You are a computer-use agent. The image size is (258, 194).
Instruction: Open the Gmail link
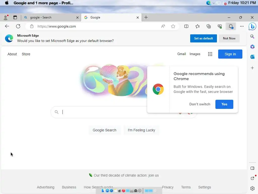tap(181, 54)
